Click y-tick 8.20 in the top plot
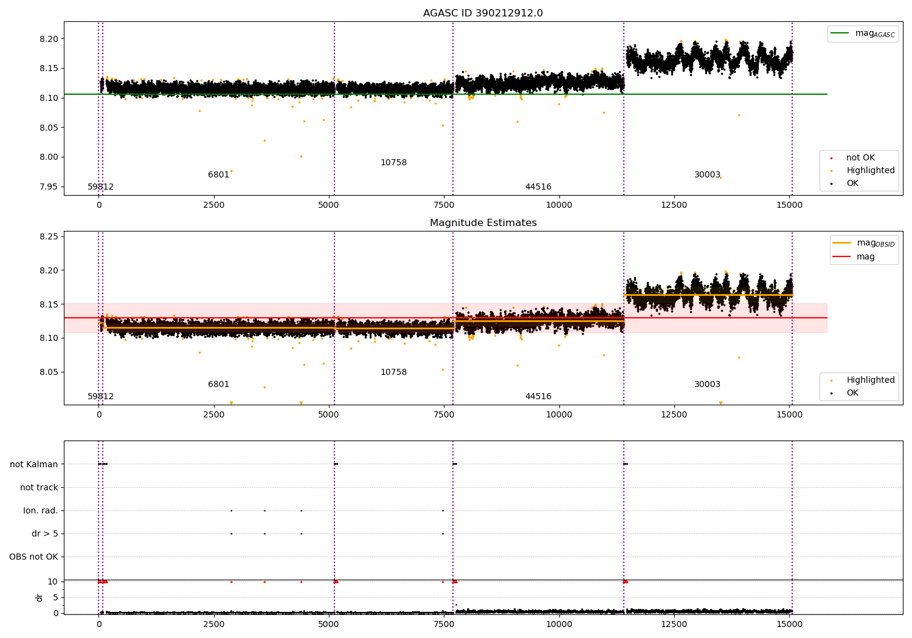The image size is (912, 638). click(x=49, y=39)
